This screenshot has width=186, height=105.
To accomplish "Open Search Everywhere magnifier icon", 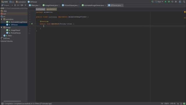I will tap(184, 2).
